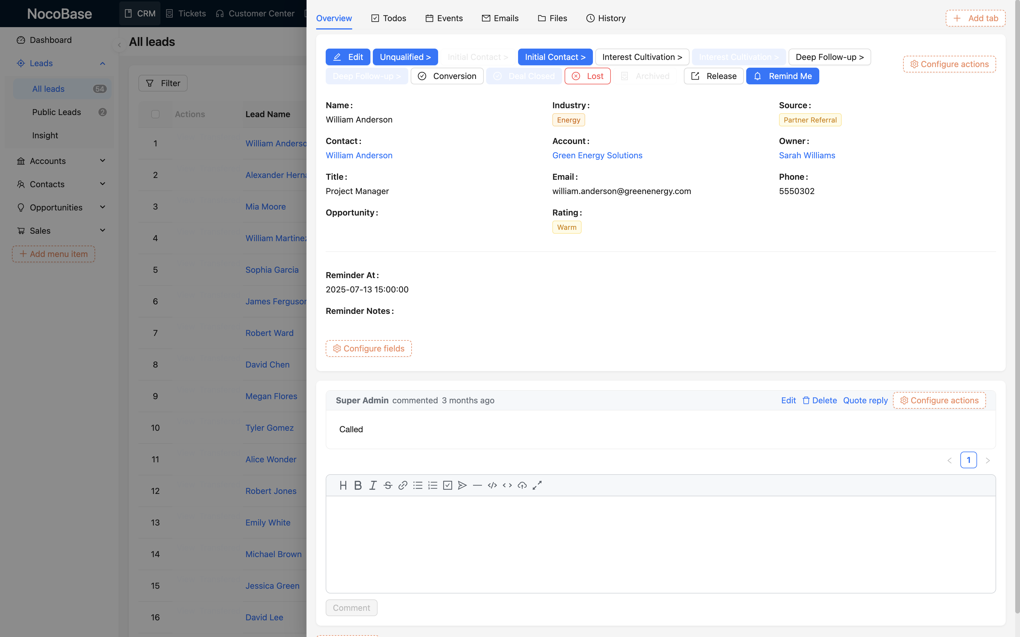This screenshot has height=637, width=1020.
Task: Insert a task checklist in the comment editor
Action: pos(447,485)
